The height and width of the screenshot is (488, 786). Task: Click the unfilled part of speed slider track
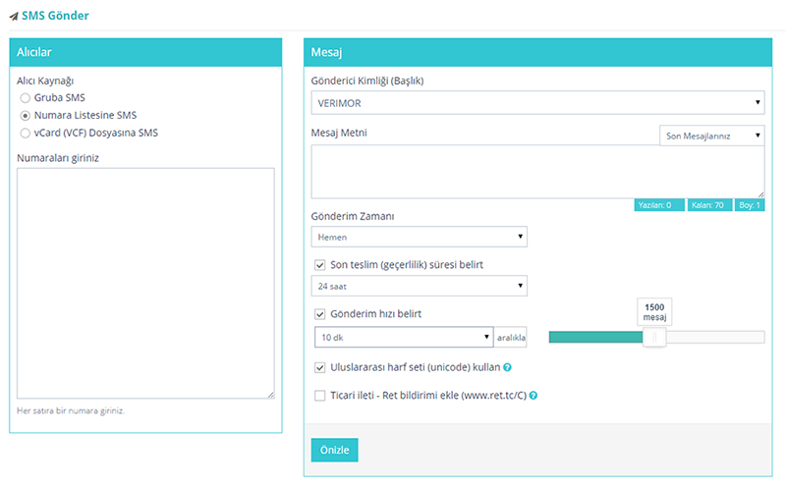point(715,337)
